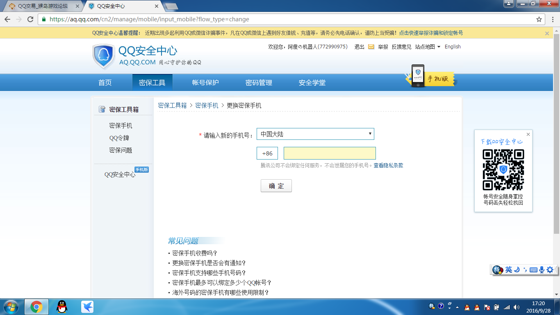Click the tray help question icon
The height and width of the screenshot is (315, 560).
pos(441,306)
